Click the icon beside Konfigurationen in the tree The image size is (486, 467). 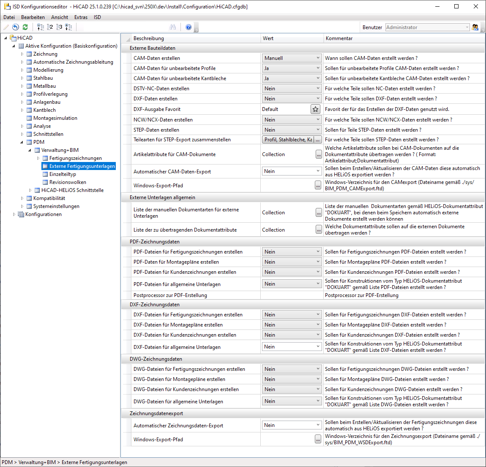21,214
